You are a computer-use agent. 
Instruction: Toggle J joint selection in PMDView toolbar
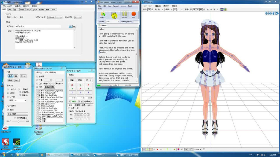162,10
